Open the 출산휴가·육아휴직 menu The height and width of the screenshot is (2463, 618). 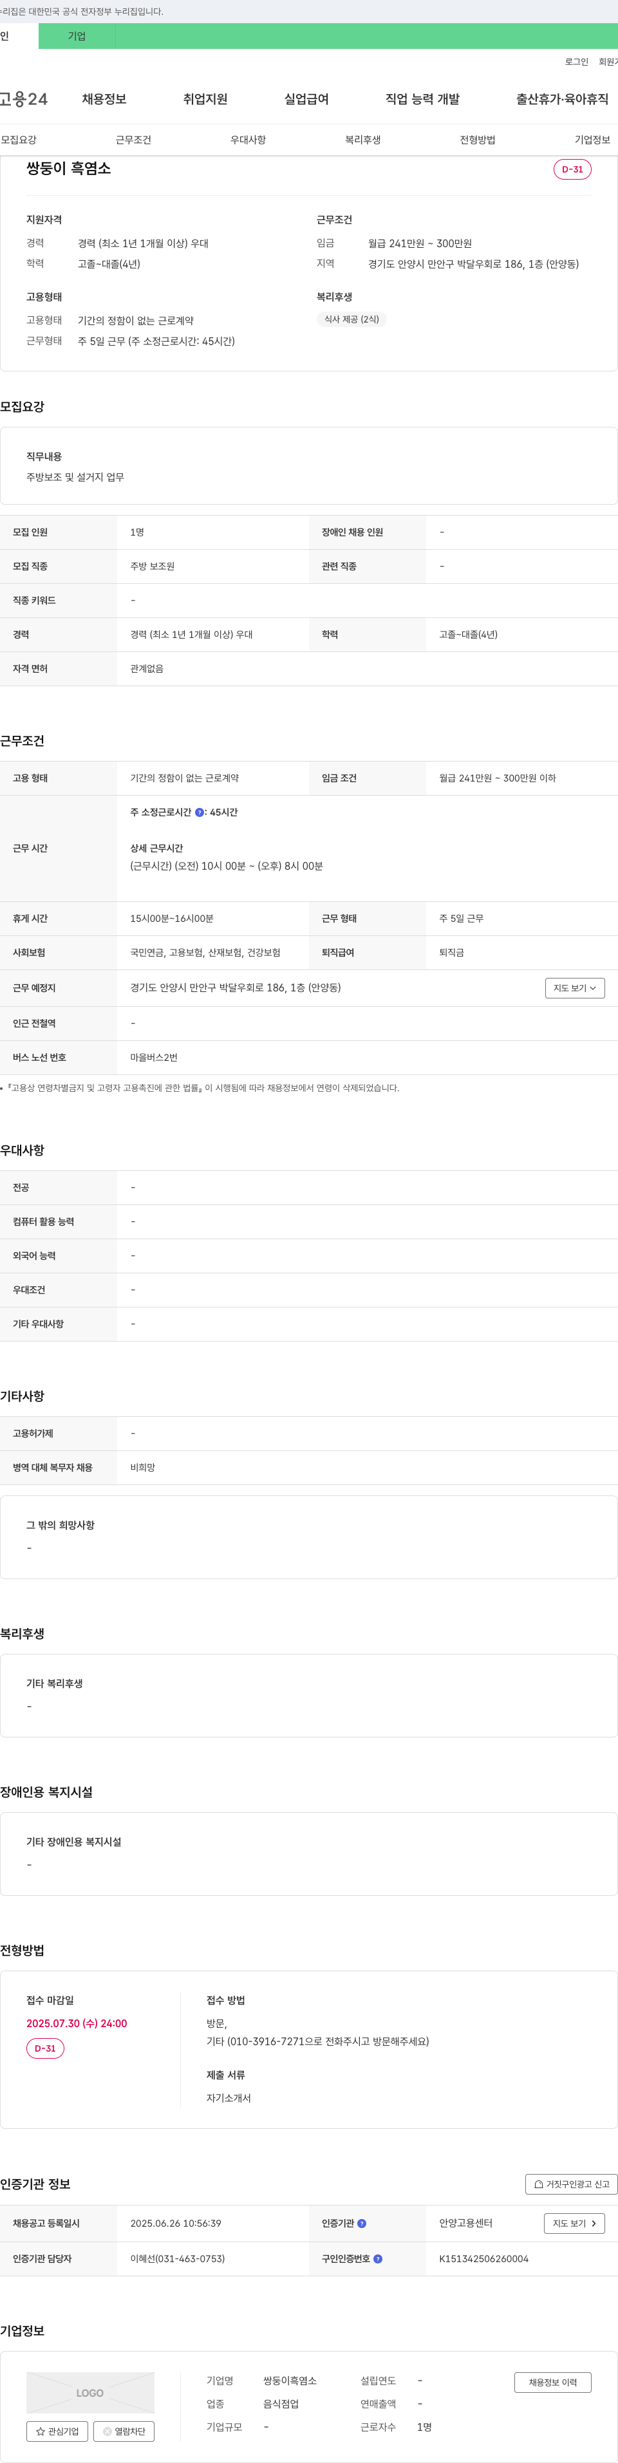[x=563, y=99]
